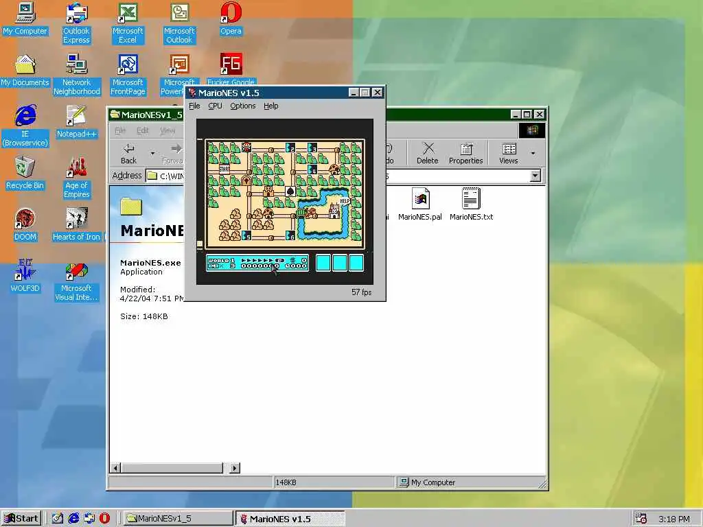Open the Back history dropdown arrow
The height and width of the screenshot is (527, 703).
click(x=152, y=153)
